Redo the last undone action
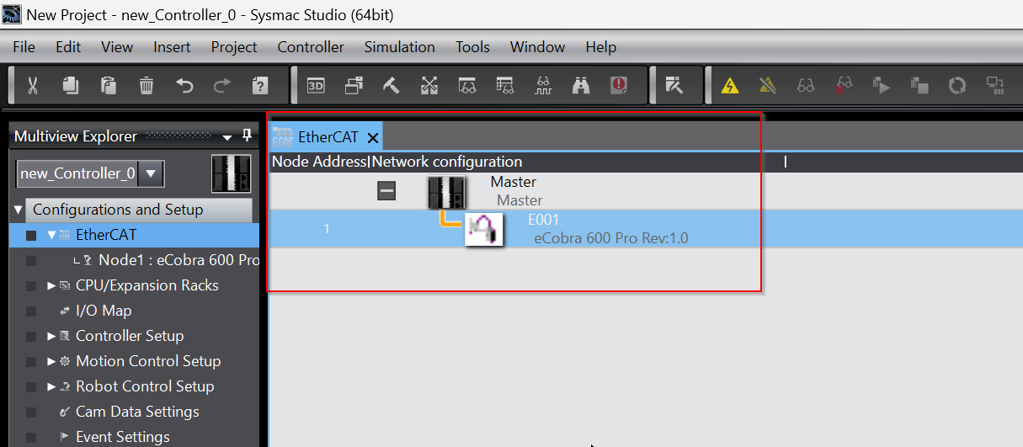Viewport: 1023px width, 447px height. [x=222, y=85]
